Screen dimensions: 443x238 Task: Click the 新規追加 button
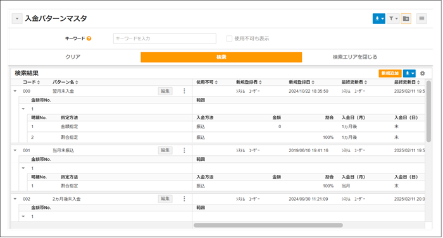[390, 73]
